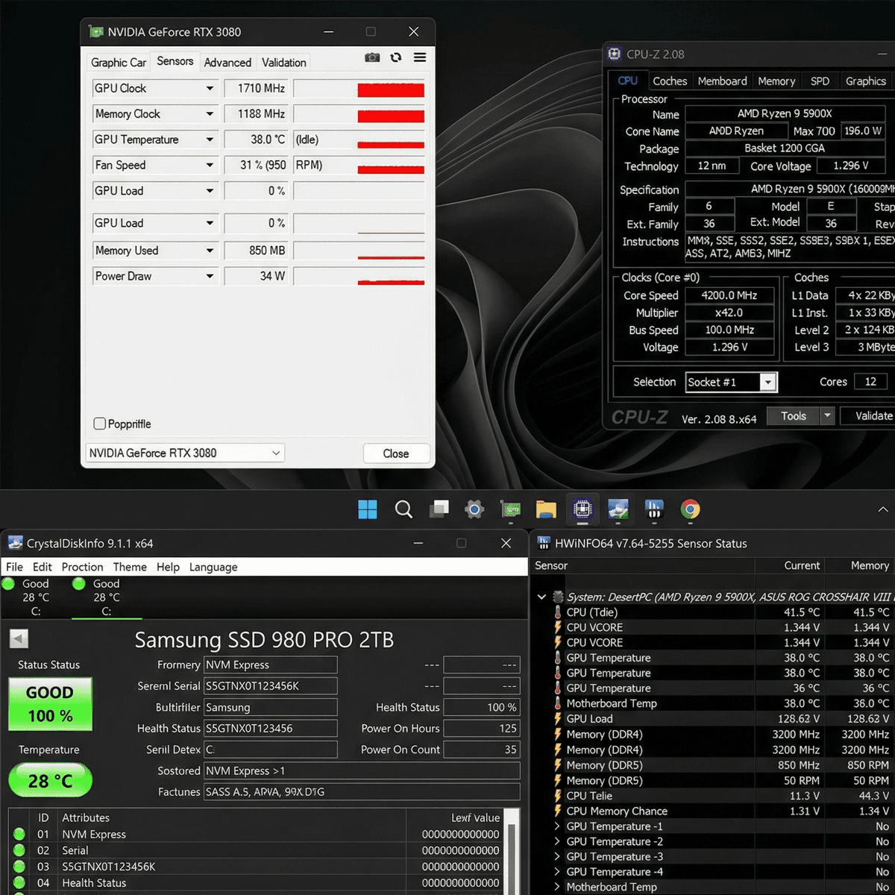
Task: Click the Validate button in CPU-Z
Action: coord(868,415)
